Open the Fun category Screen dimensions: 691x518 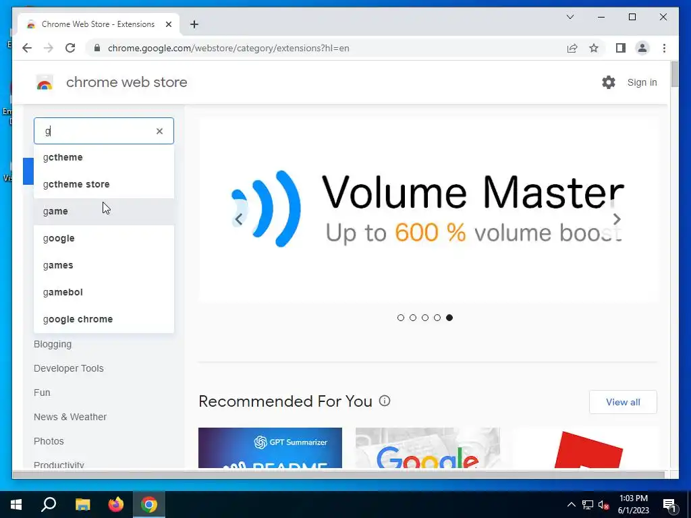42,393
